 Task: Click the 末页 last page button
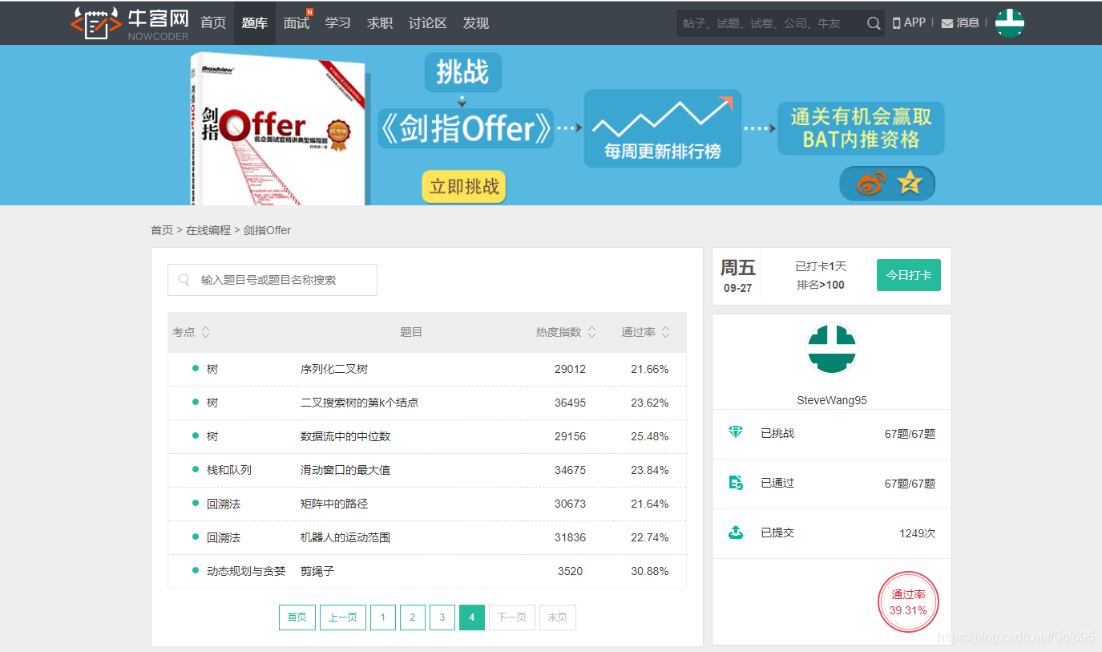pyautogui.click(x=558, y=618)
